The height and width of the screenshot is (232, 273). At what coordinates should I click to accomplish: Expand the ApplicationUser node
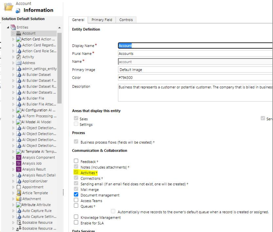(x=13, y=181)
